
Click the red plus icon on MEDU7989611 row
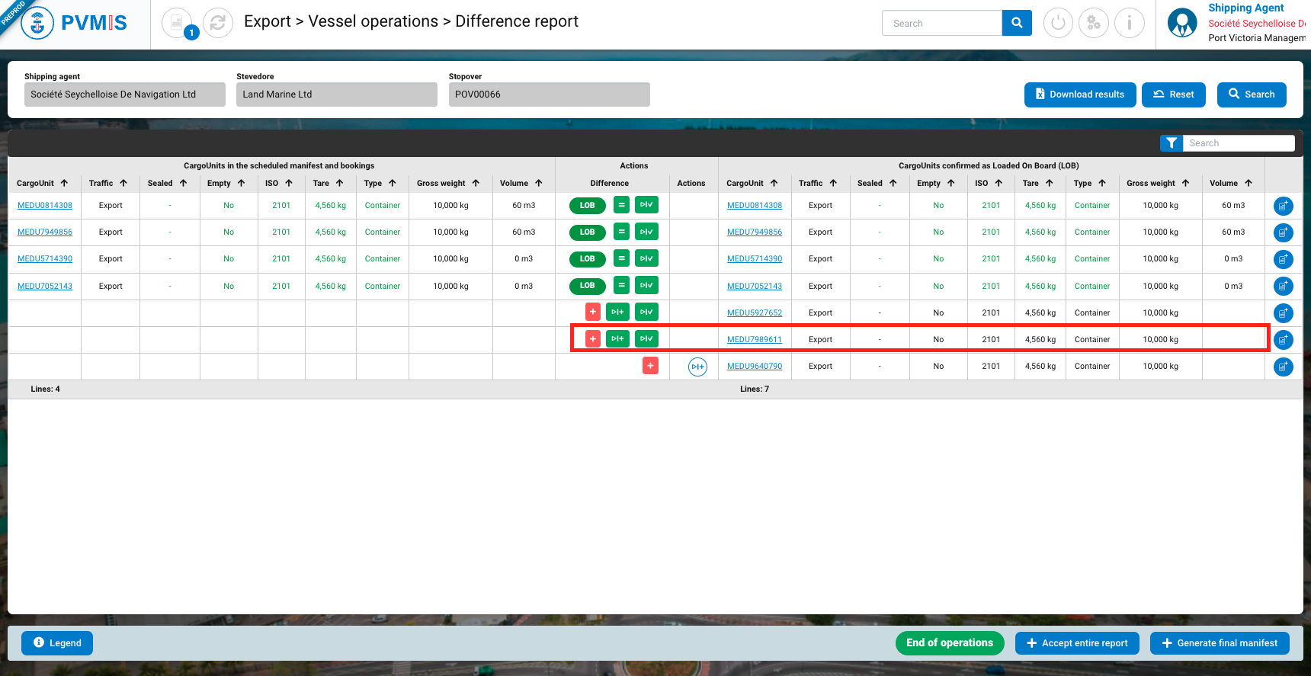pos(593,338)
